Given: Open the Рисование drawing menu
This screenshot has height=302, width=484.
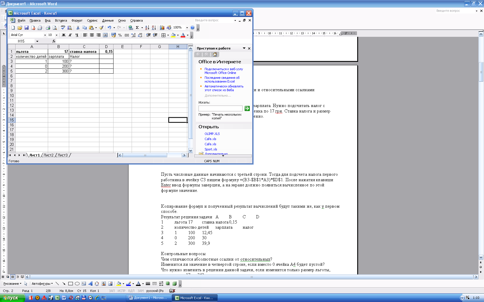Looking at the screenshot, I should (12, 284).
